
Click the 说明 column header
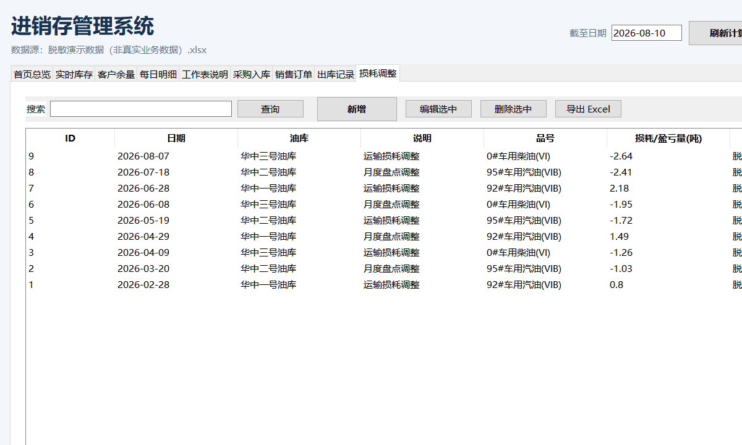tap(422, 138)
